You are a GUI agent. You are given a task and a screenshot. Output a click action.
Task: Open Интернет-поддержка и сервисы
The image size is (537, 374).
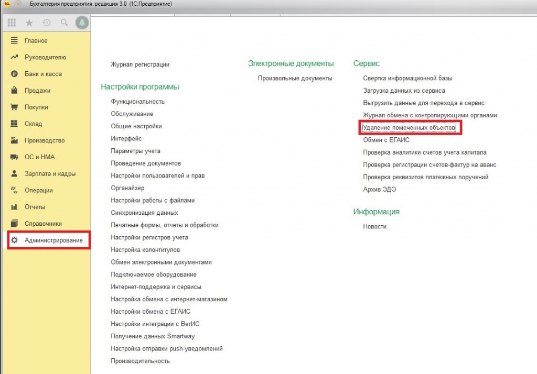pos(156,287)
